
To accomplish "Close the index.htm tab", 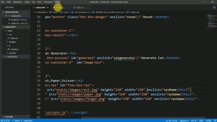I will click(x=48, y=7).
